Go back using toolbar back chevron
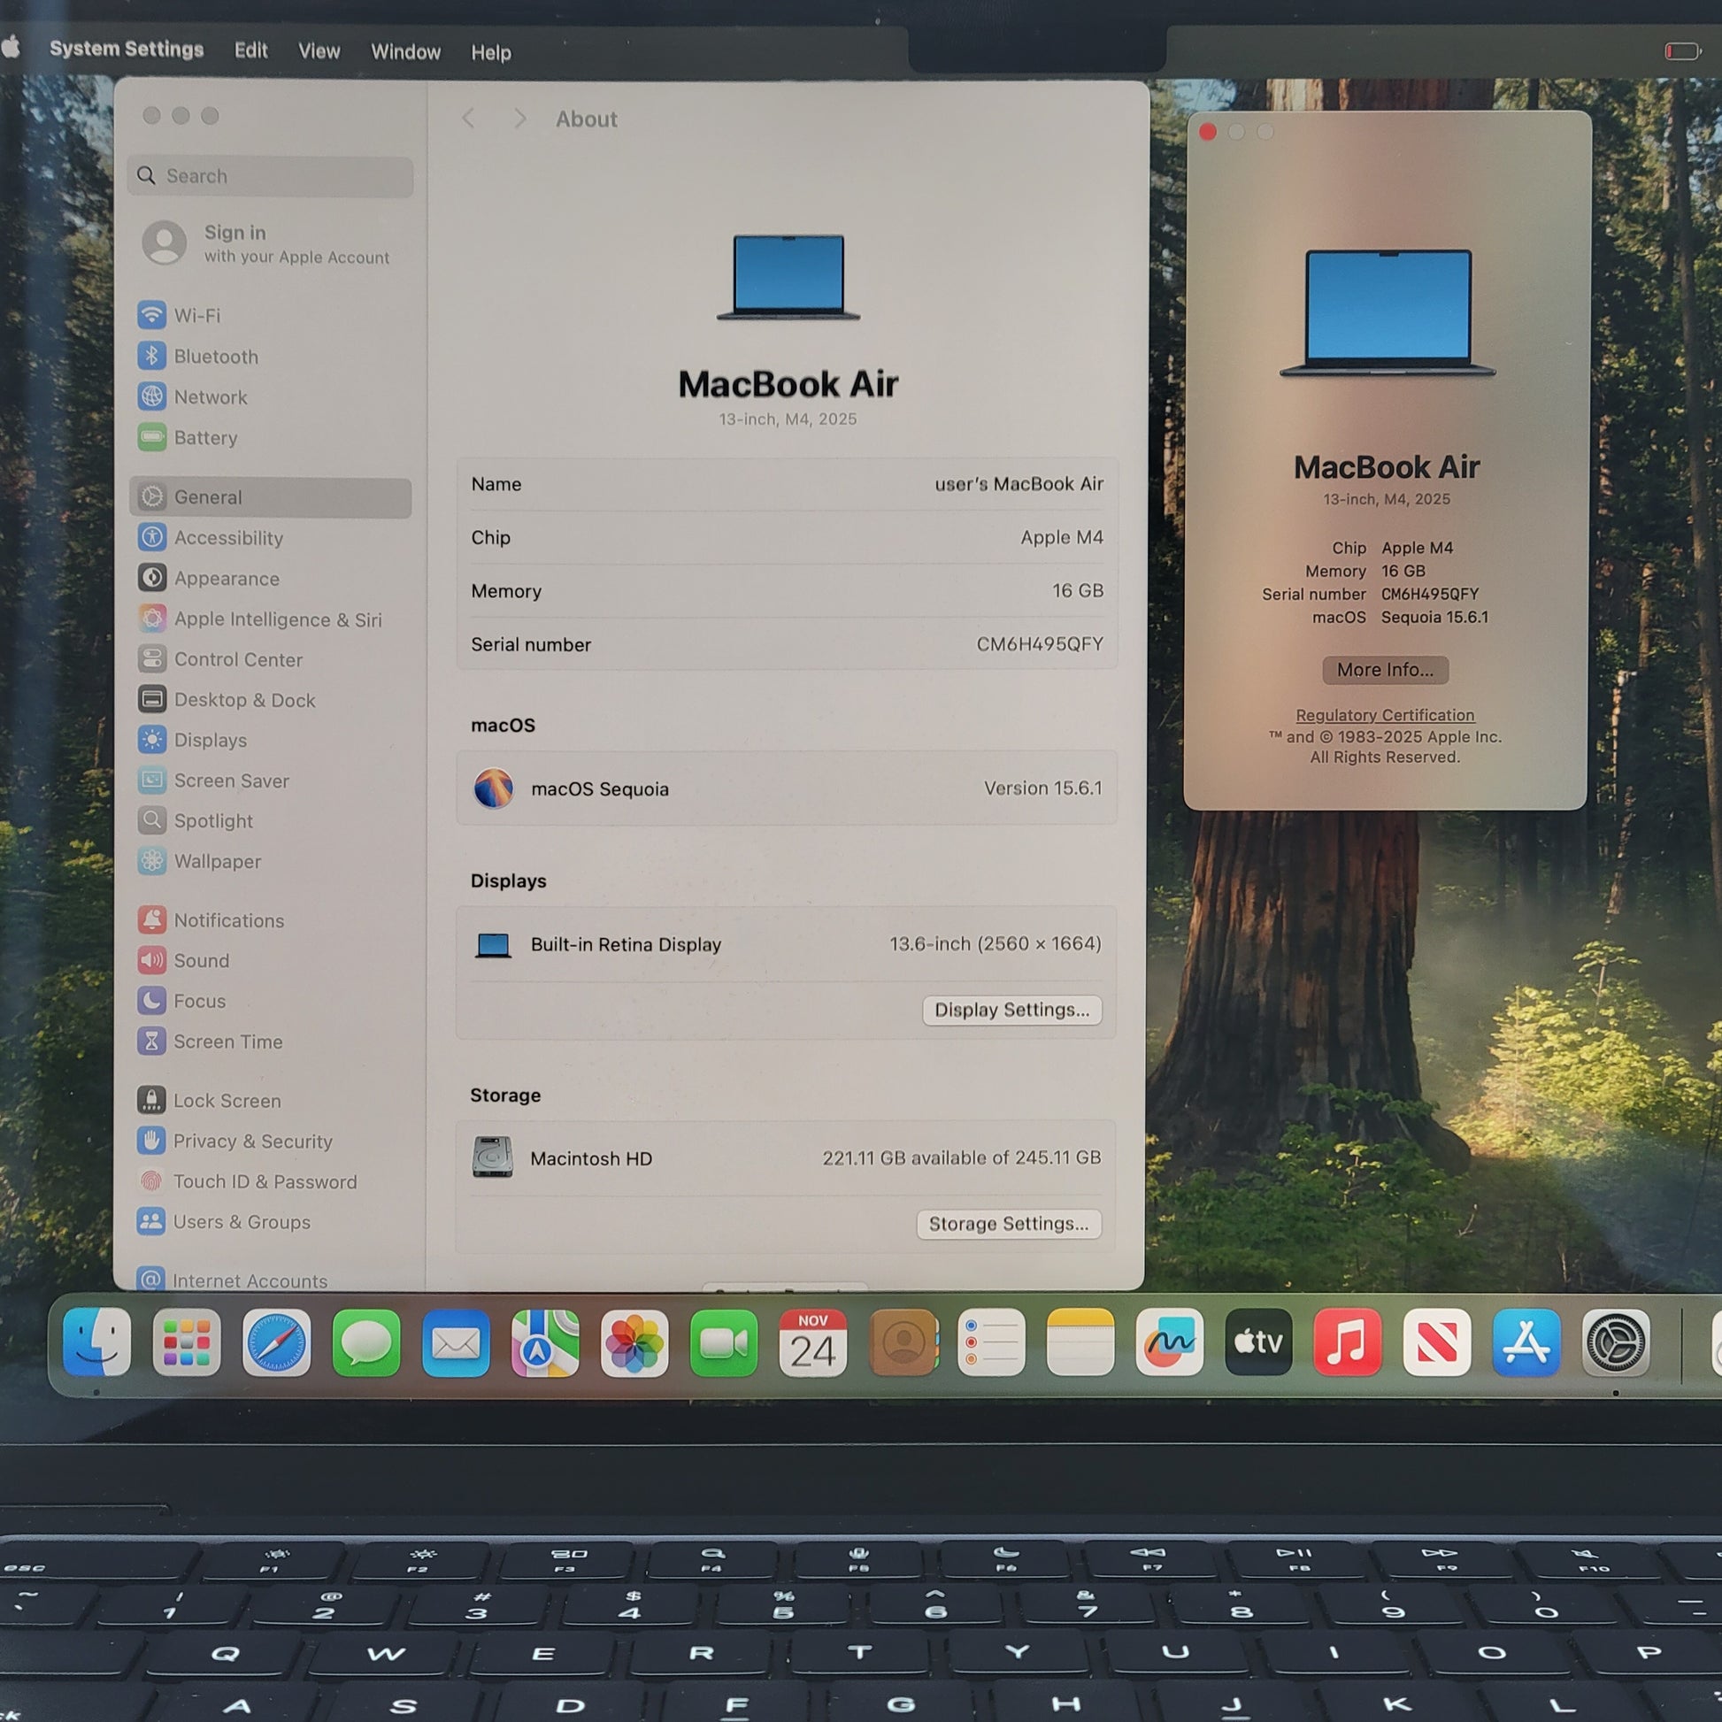The height and width of the screenshot is (1722, 1722). pos(469,119)
